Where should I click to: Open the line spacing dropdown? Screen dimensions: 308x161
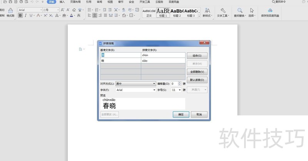[x=119, y=15]
